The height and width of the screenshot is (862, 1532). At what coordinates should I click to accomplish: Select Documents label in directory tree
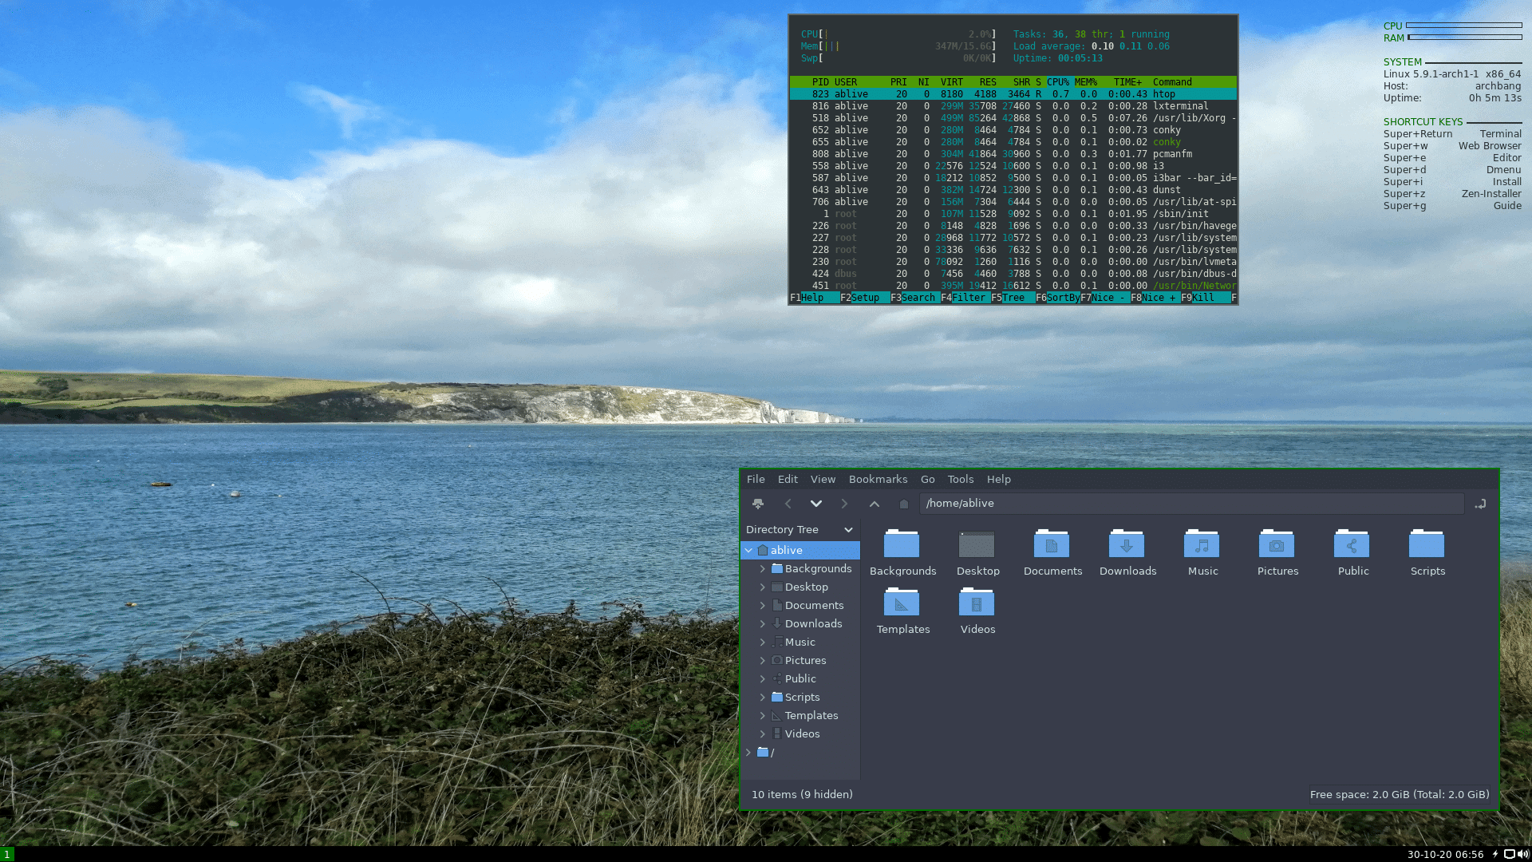tap(814, 605)
